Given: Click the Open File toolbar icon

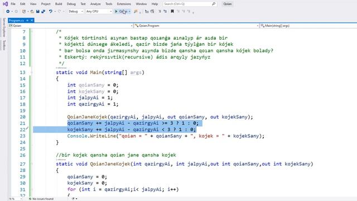Looking at the screenshot, I should click(x=32, y=11).
